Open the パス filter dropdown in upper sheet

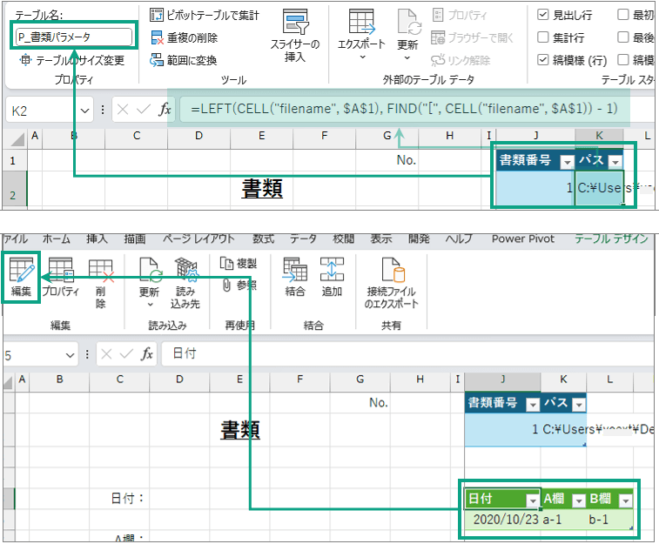tap(615, 162)
